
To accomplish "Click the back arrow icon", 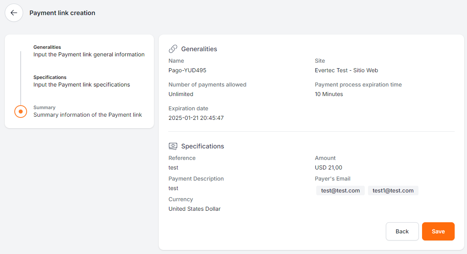I will pos(14,13).
